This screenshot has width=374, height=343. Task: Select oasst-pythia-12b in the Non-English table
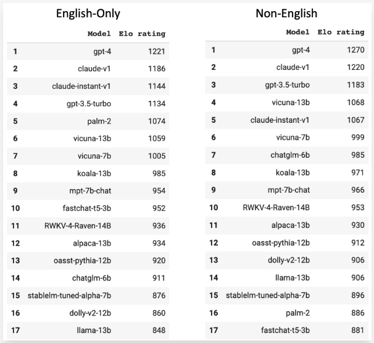(x=281, y=243)
